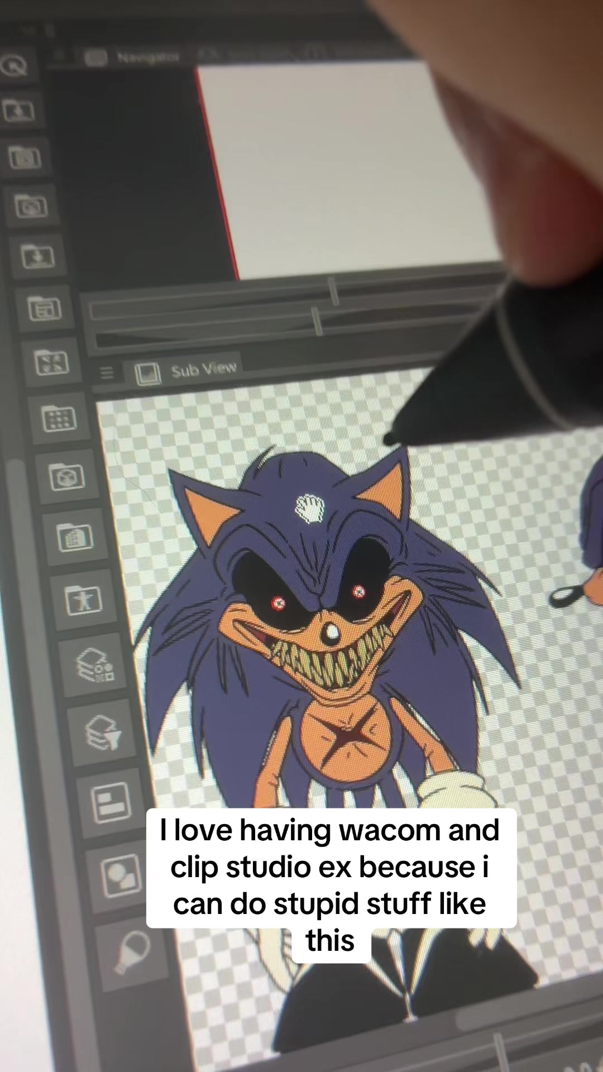Open the download-arrow material folder icon
The height and width of the screenshot is (1072, 603).
click(x=37, y=257)
